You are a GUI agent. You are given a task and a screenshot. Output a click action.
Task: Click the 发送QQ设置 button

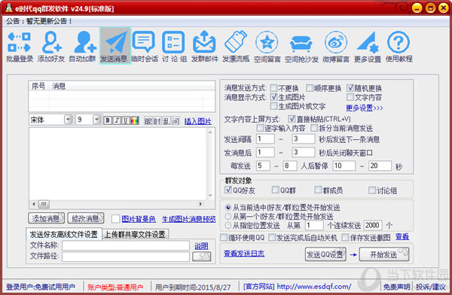pyautogui.click(x=325, y=254)
